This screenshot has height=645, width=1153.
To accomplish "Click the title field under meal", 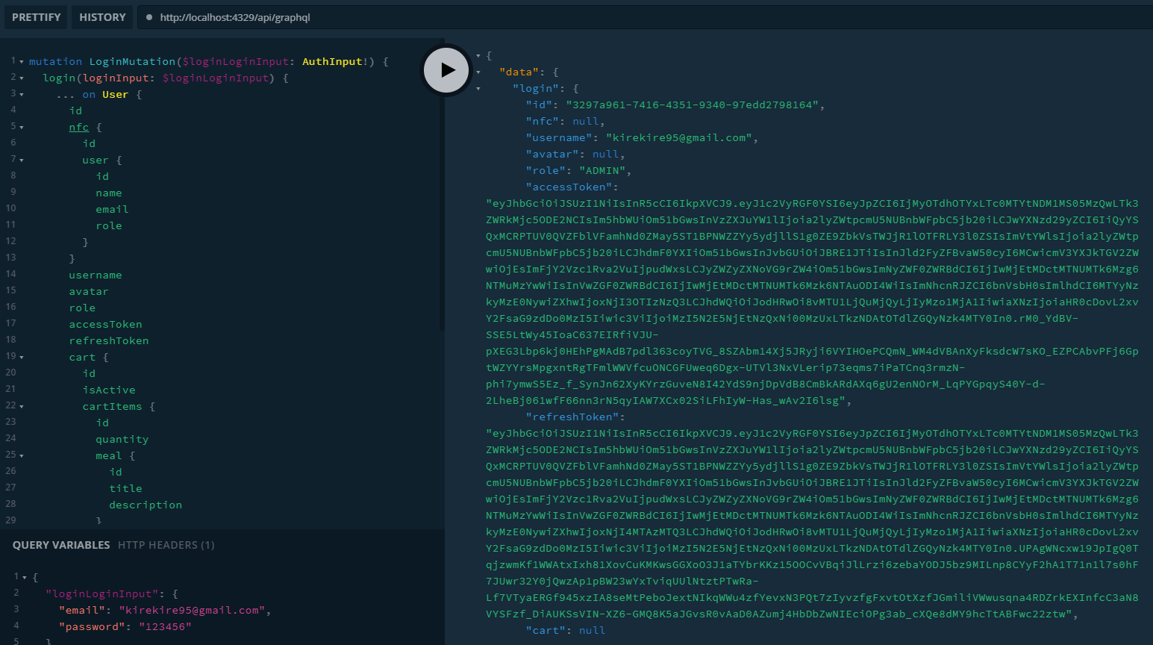I will [x=125, y=489].
